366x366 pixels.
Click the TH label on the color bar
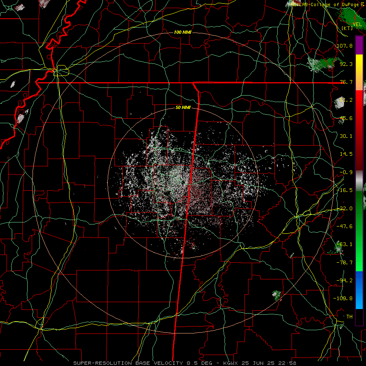(349, 317)
